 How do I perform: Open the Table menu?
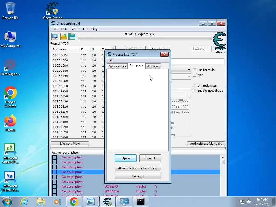point(74,29)
